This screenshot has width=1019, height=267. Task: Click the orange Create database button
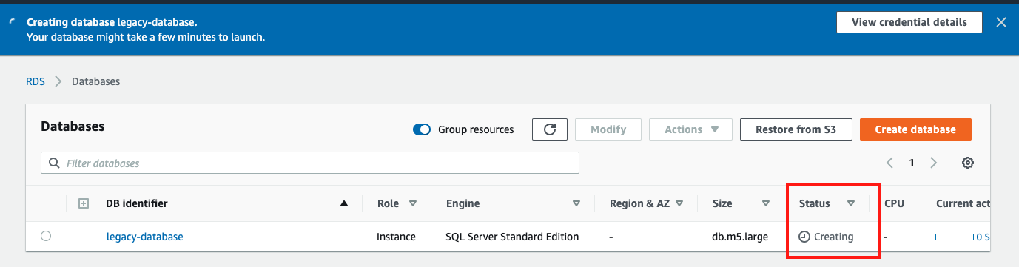tap(915, 129)
